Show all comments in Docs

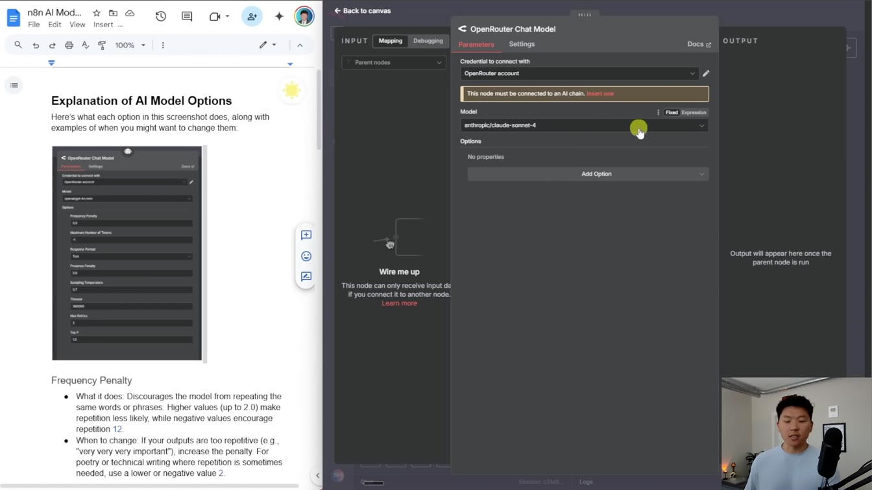[x=187, y=16]
